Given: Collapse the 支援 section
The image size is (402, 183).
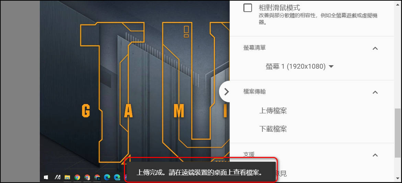Looking at the screenshot, I should 375,155.
